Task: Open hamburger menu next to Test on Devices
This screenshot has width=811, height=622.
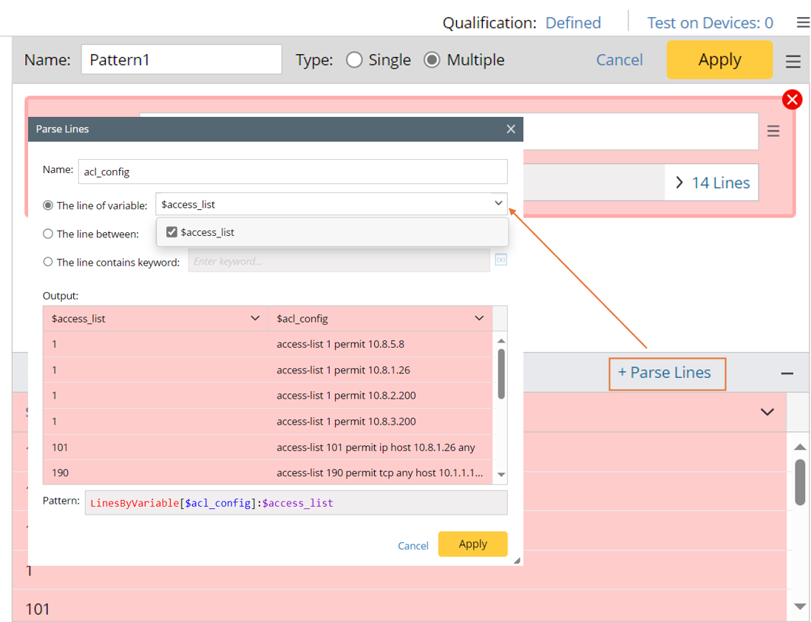Action: coord(803,23)
